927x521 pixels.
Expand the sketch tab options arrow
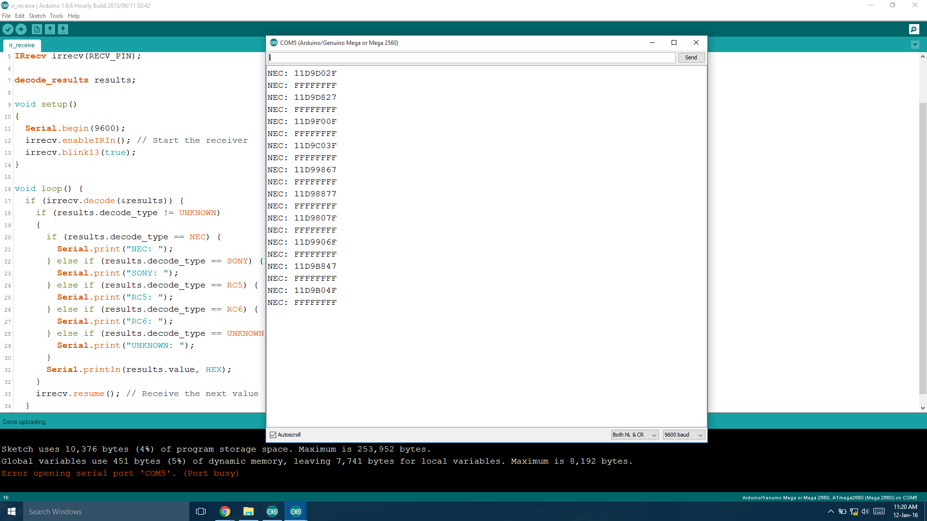[915, 45]
